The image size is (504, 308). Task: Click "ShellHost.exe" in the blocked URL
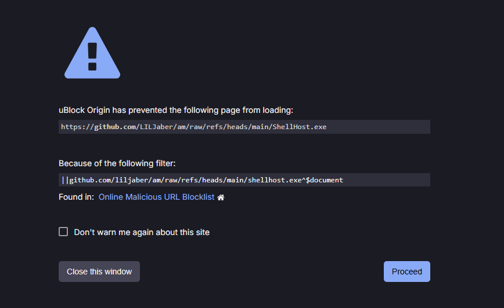pyautogui.click(x=299, y=127)
